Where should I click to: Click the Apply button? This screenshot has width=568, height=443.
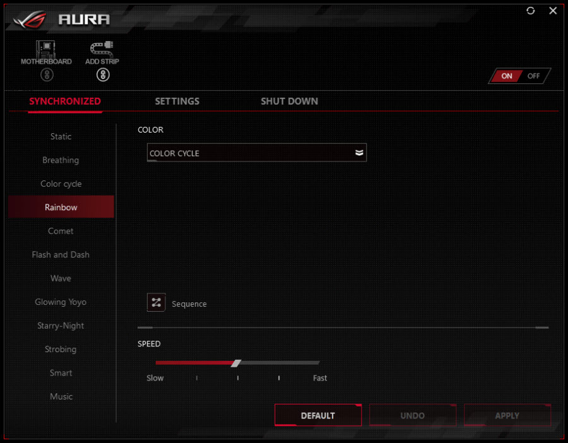coord(507,415)
